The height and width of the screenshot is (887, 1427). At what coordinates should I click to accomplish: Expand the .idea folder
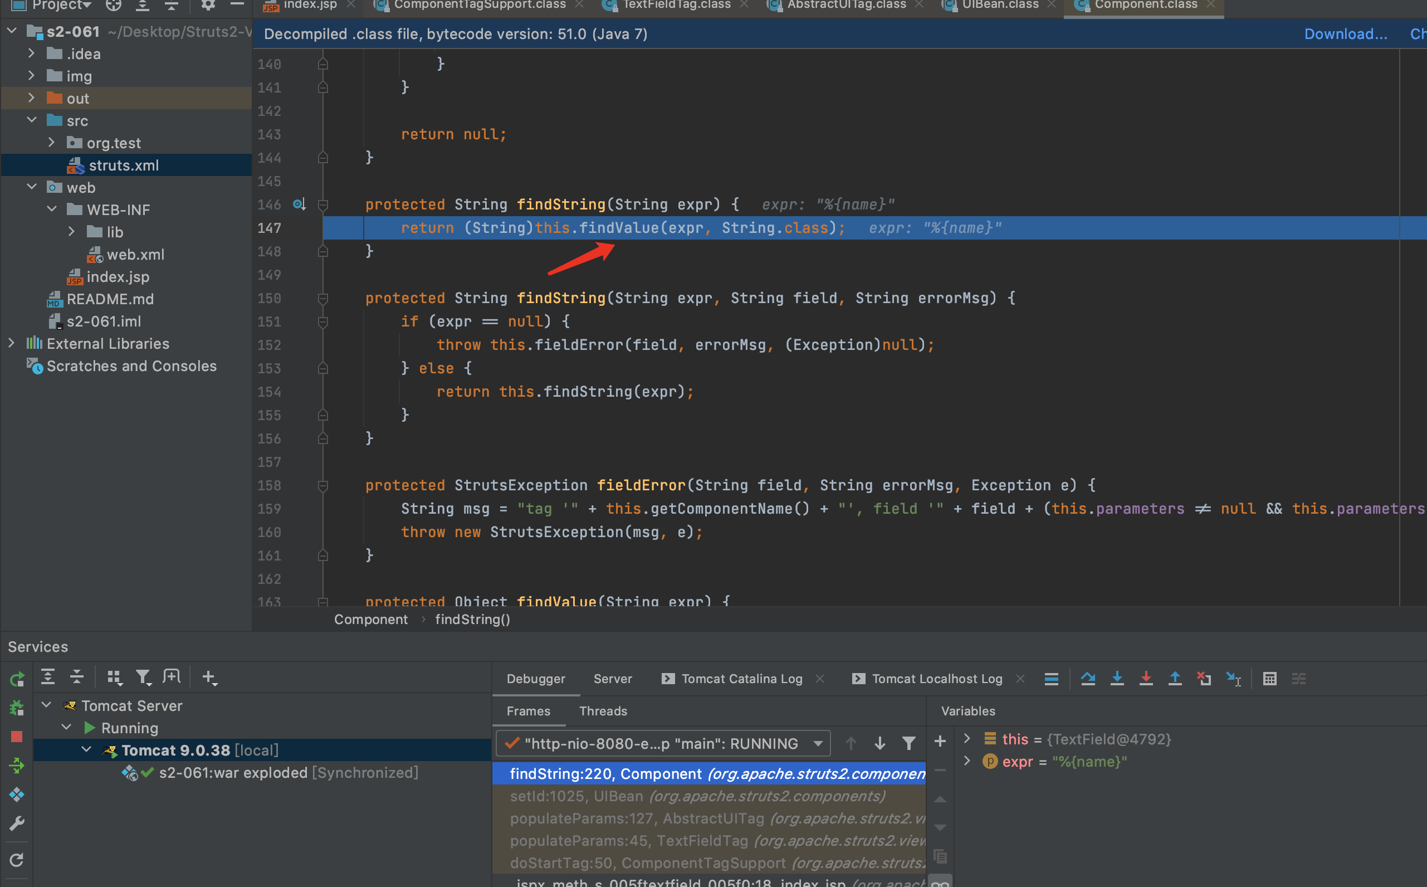[x=31, y=53]
